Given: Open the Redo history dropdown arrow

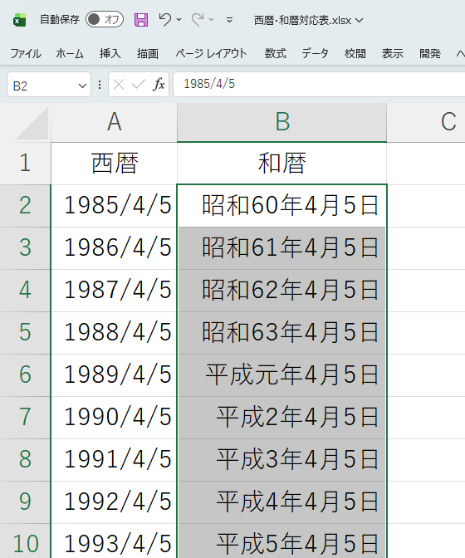Looking at the screenshot, I should [x=212, y=20].
